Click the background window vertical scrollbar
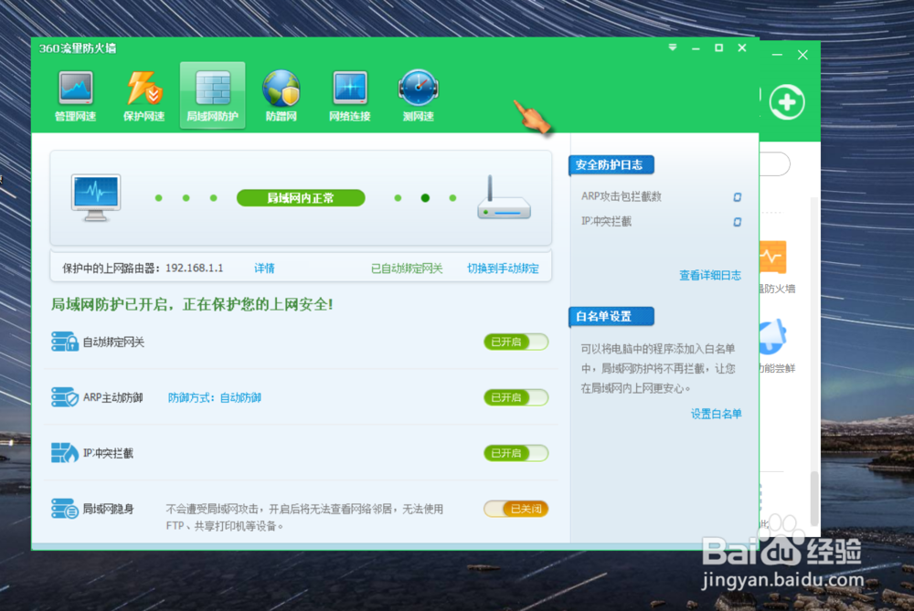Image resolution: width=914 pixels, height=611 pixels. 814,498
